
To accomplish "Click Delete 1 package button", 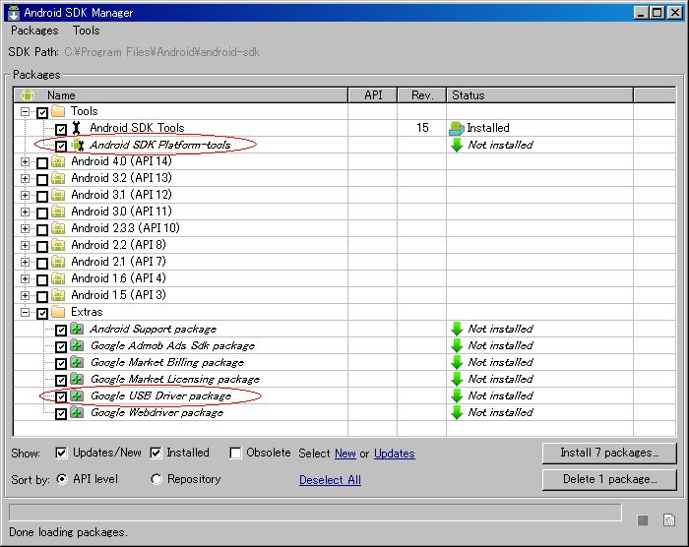I will 609,479.
